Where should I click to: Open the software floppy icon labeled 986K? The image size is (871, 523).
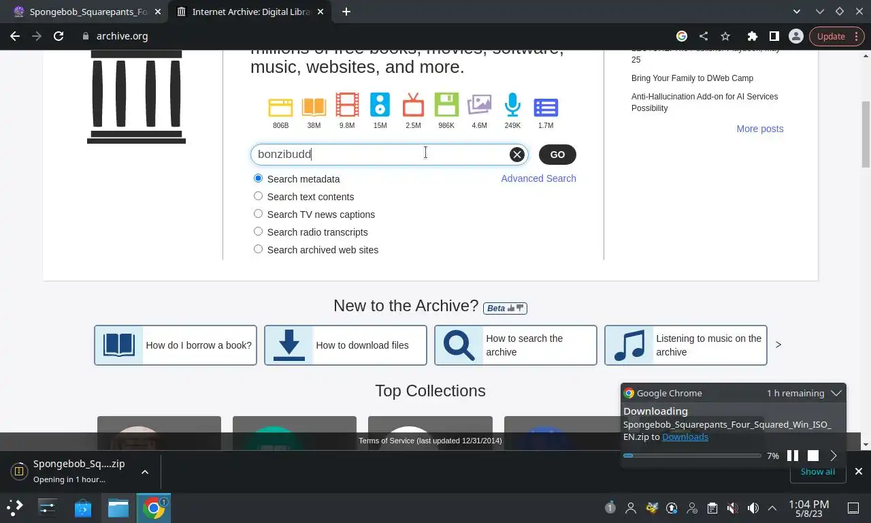click(446, 106)
